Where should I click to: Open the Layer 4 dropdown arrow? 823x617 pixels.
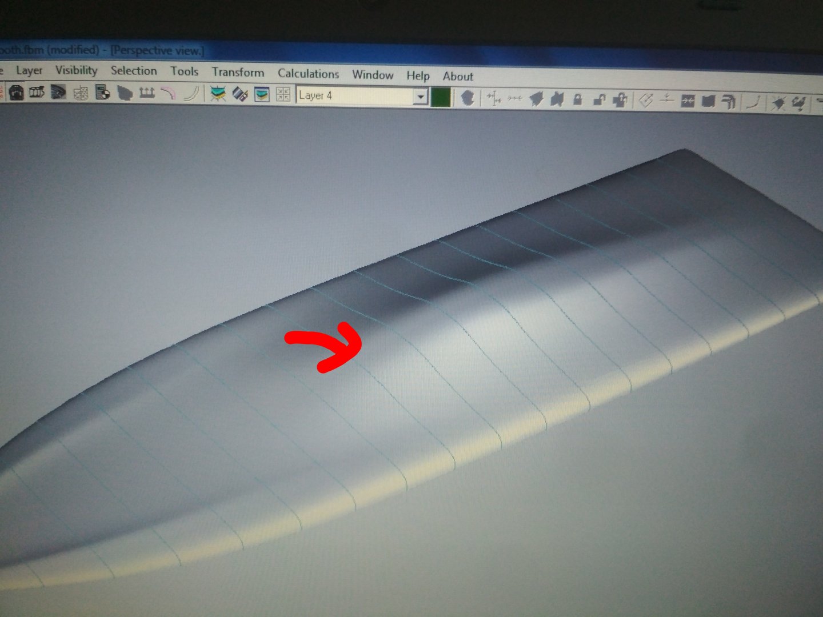pos(420,97)
